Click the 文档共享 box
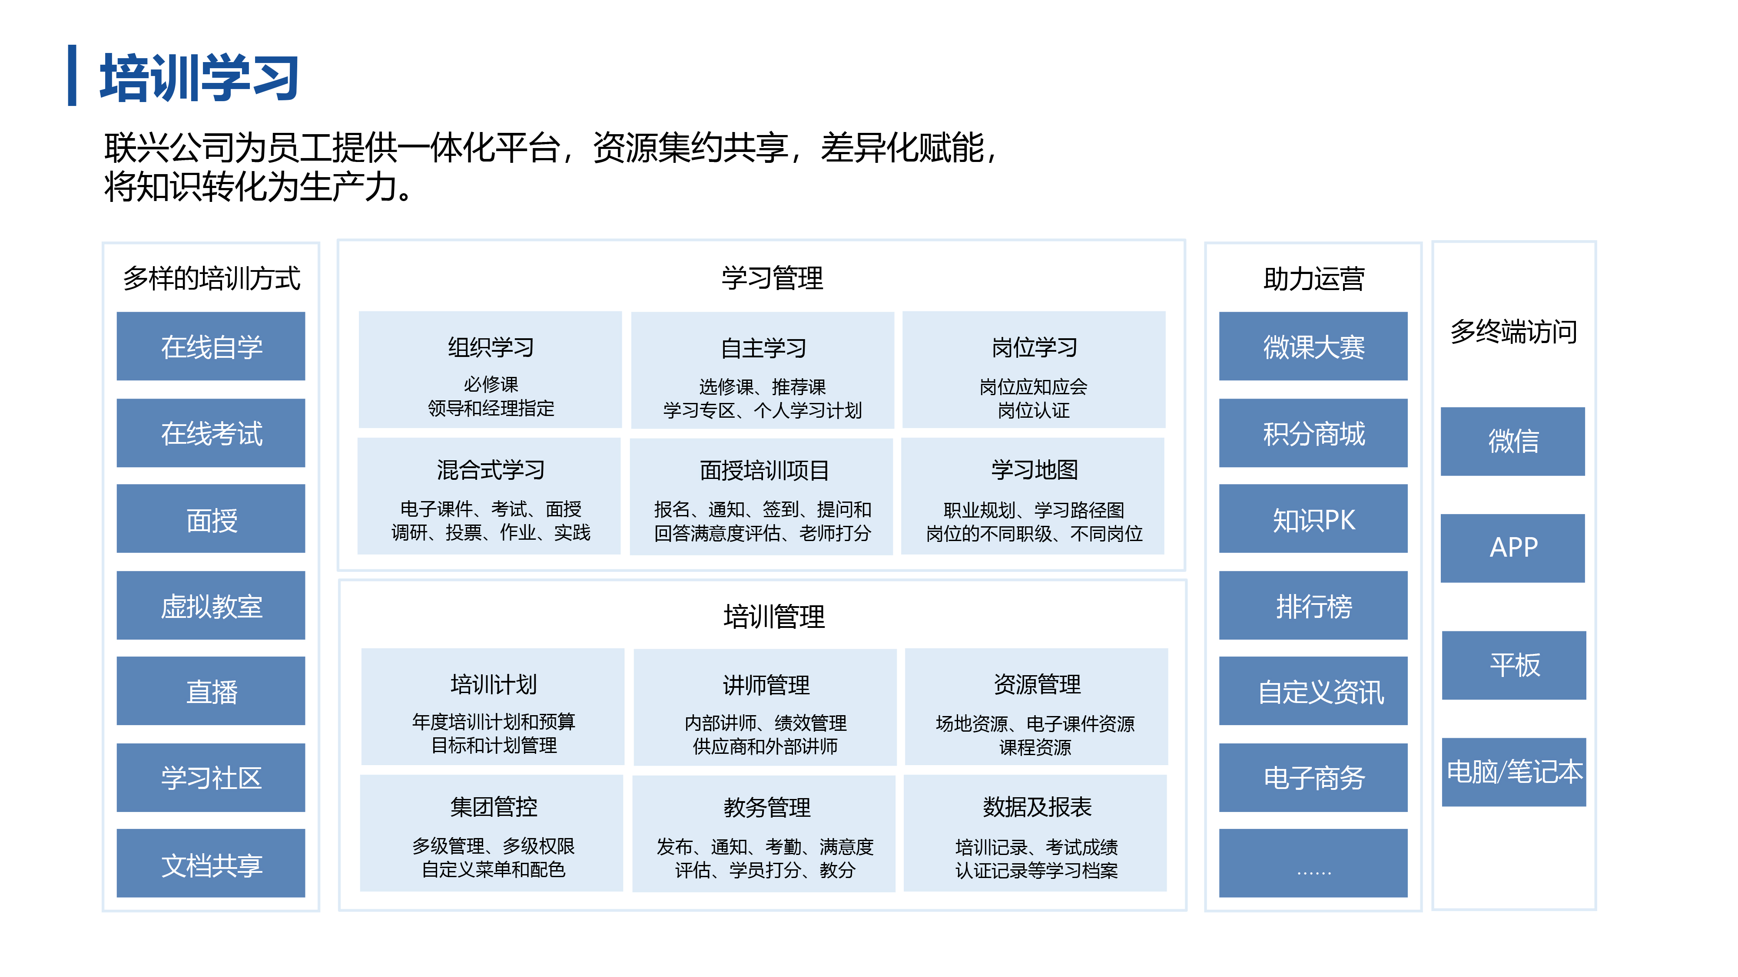This screenshot has width=1738, height=977. 210,864
